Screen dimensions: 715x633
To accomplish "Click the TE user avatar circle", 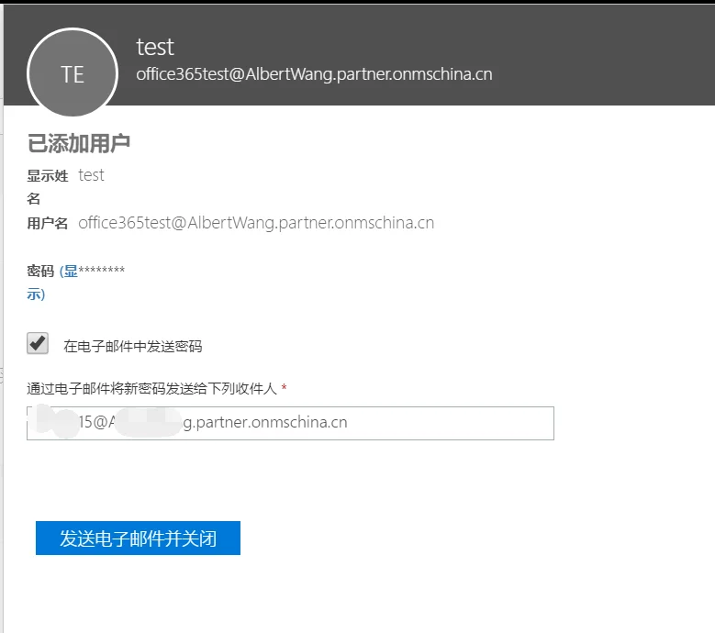I will pyautogui.click(x=73, y=72).
